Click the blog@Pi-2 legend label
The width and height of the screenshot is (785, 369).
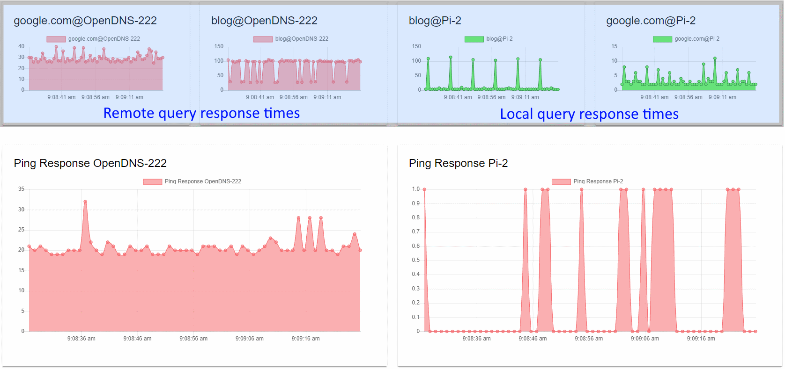coord(499,39)
